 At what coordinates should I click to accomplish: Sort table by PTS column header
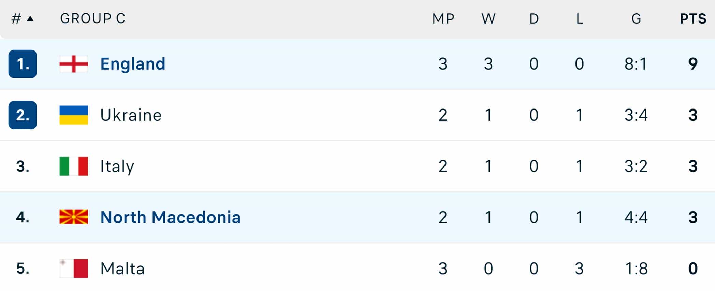693,19
